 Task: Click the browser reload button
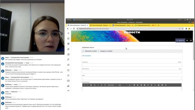click(74, 28)
